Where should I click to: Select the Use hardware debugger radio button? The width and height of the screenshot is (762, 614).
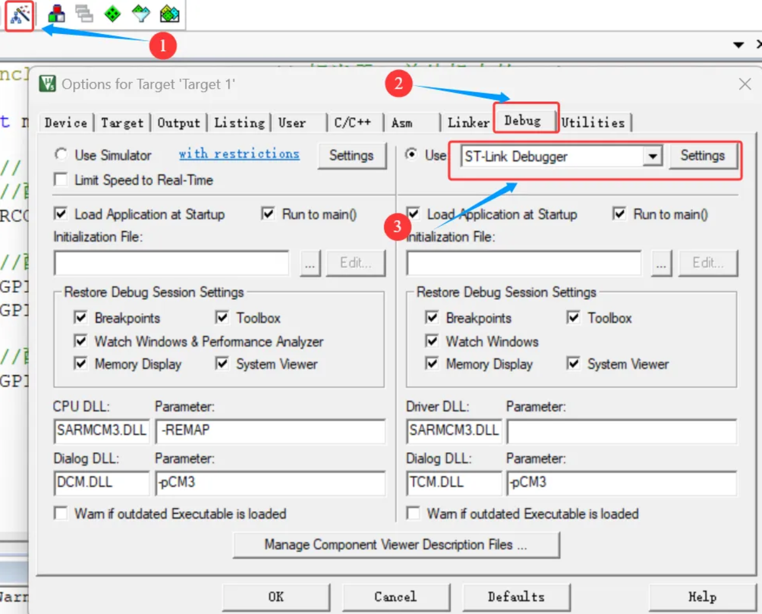[x=411, y=154]
